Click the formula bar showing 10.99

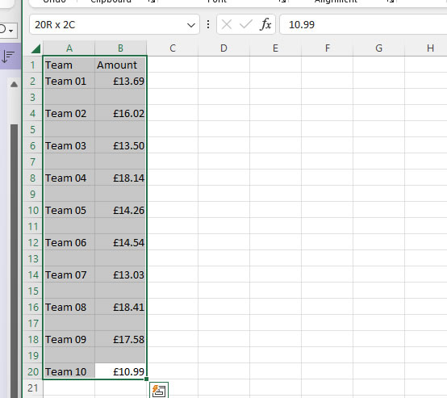(363, 25)
